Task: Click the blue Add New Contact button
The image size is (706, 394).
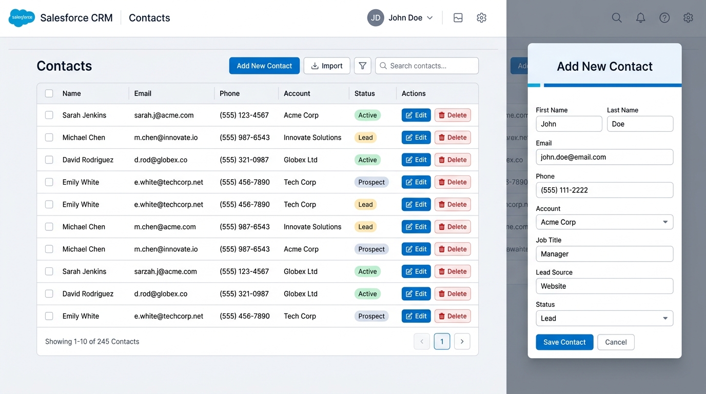Action: (264, 66)
